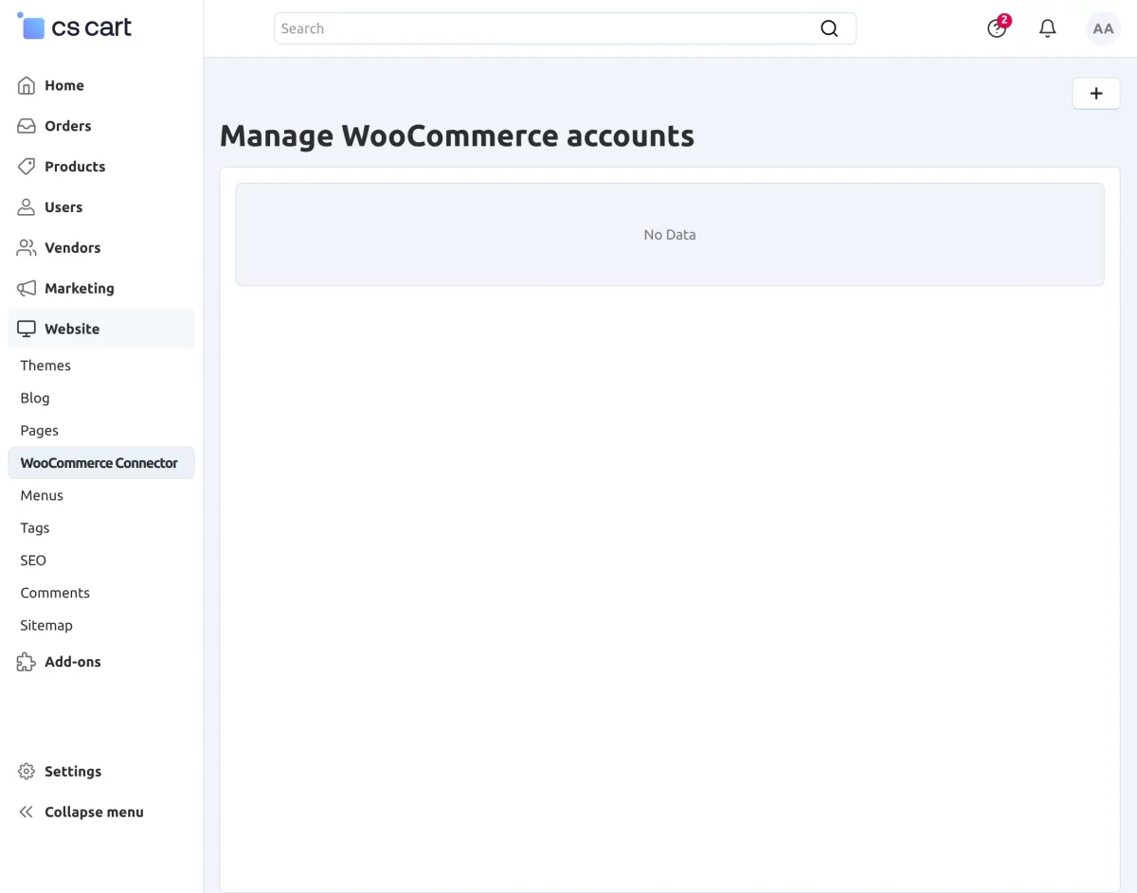This screenshot has width=1137, height=893.
Task: Click the Settings gear icon
Action: point(27,771)
